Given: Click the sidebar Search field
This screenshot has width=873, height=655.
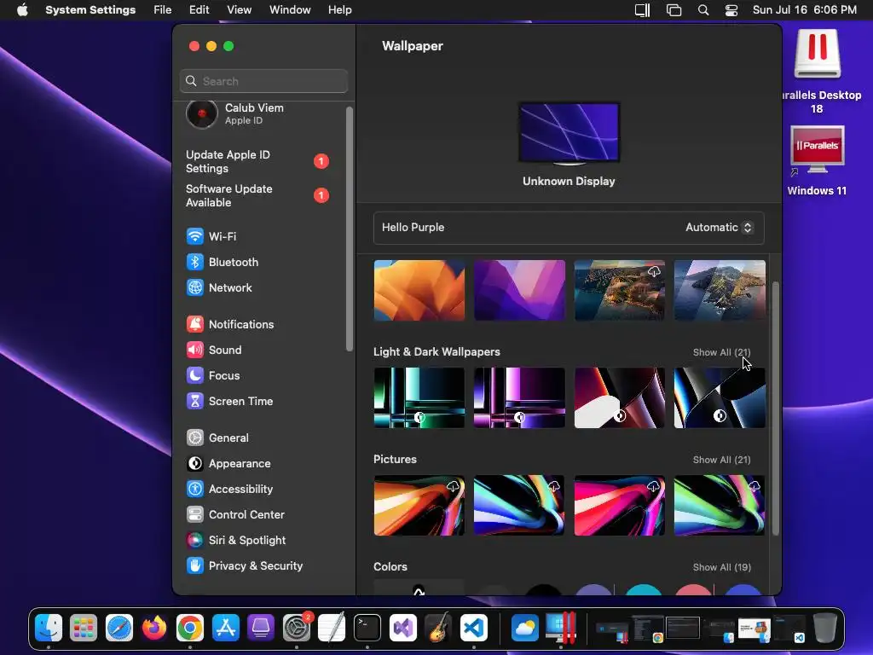Looking at the screenshot, I should (x=264, y=81).
